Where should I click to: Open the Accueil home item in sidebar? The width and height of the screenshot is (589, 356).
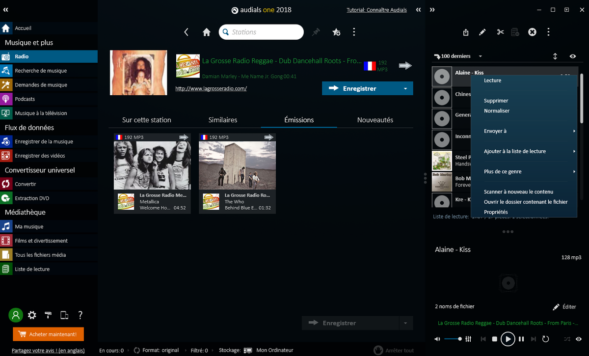[x=49, y=28]
